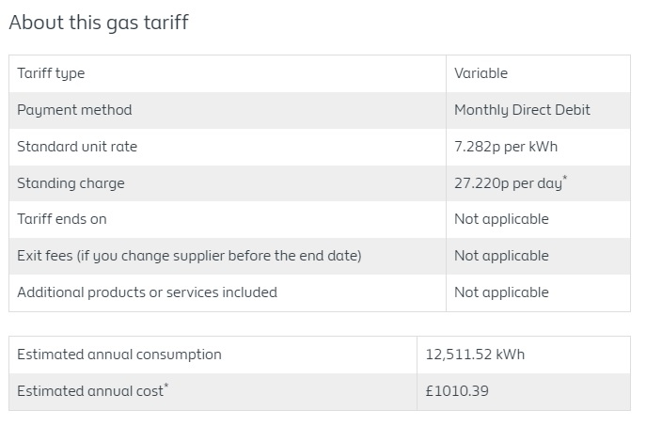Click asterisk footnote beside standing charge value
This screenshot has height=426, width=646.
pyautogui.click(x=565, y=178)
